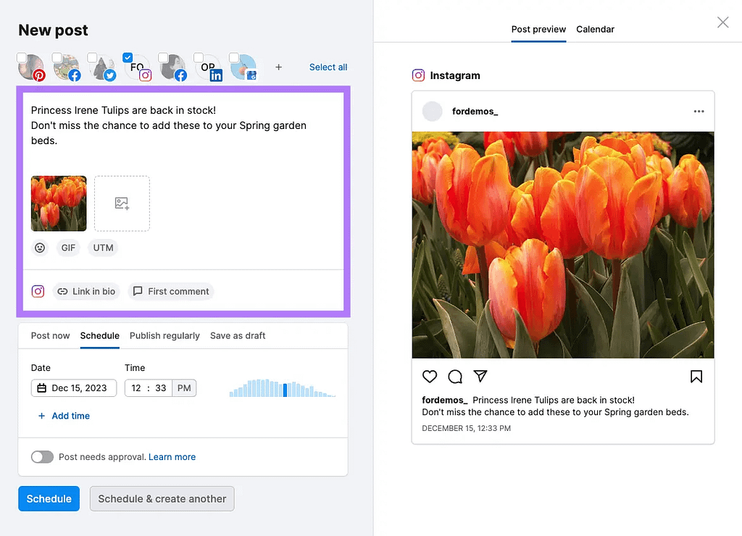Select the Publish regularly tab

(164, 335)
